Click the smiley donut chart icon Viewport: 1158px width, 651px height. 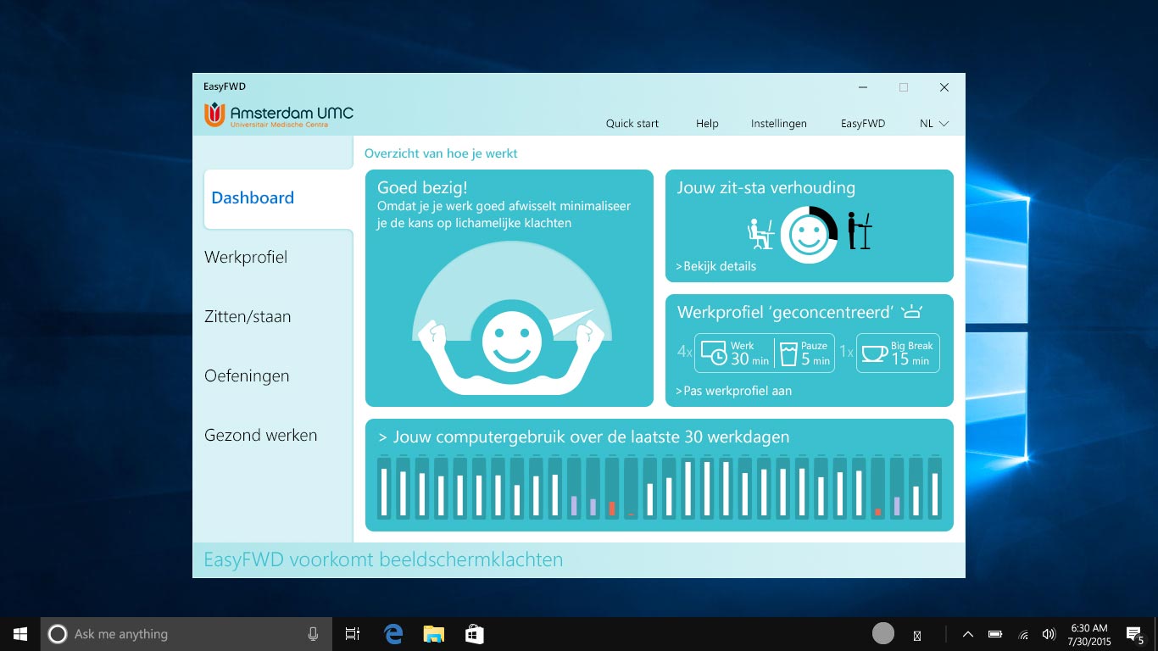click(x=808, y=235)
